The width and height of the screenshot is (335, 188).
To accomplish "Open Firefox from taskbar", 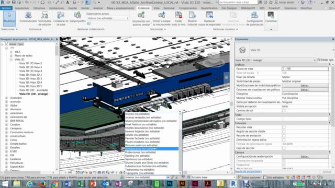I will pyautogui.click(x=42, y=183).
